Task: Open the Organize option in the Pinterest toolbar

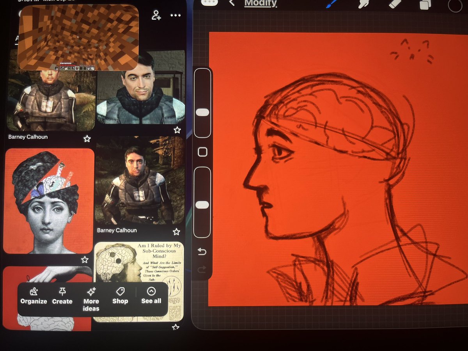Action: [x=34, y=296]
